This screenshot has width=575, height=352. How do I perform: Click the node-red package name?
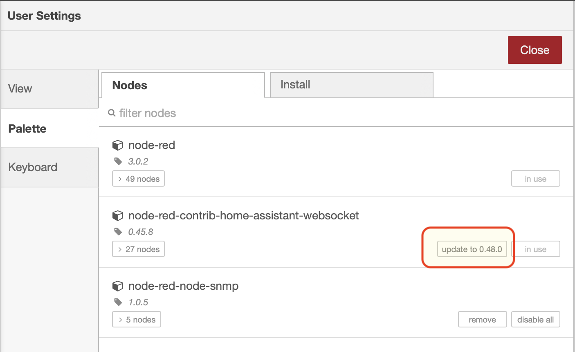pos(152,145)
